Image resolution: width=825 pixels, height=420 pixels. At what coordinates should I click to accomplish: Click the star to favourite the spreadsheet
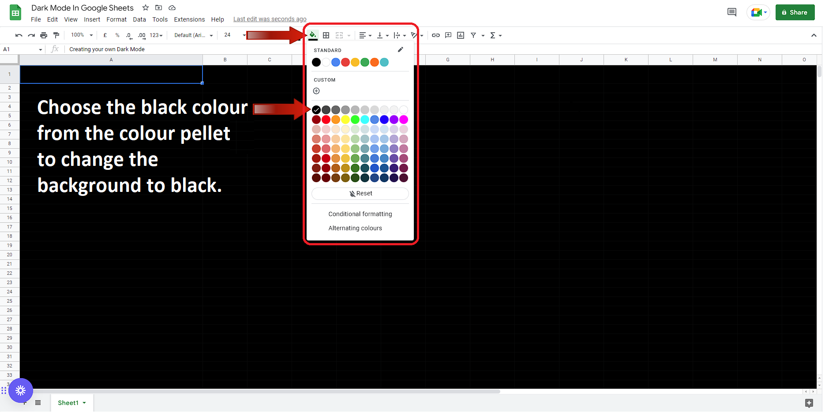tap(145, 7)
